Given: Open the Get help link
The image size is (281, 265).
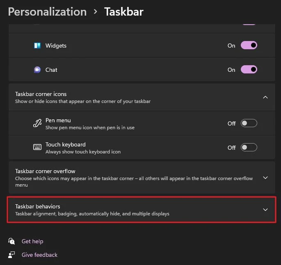Looking at the screenshot, I should [32, 241].
